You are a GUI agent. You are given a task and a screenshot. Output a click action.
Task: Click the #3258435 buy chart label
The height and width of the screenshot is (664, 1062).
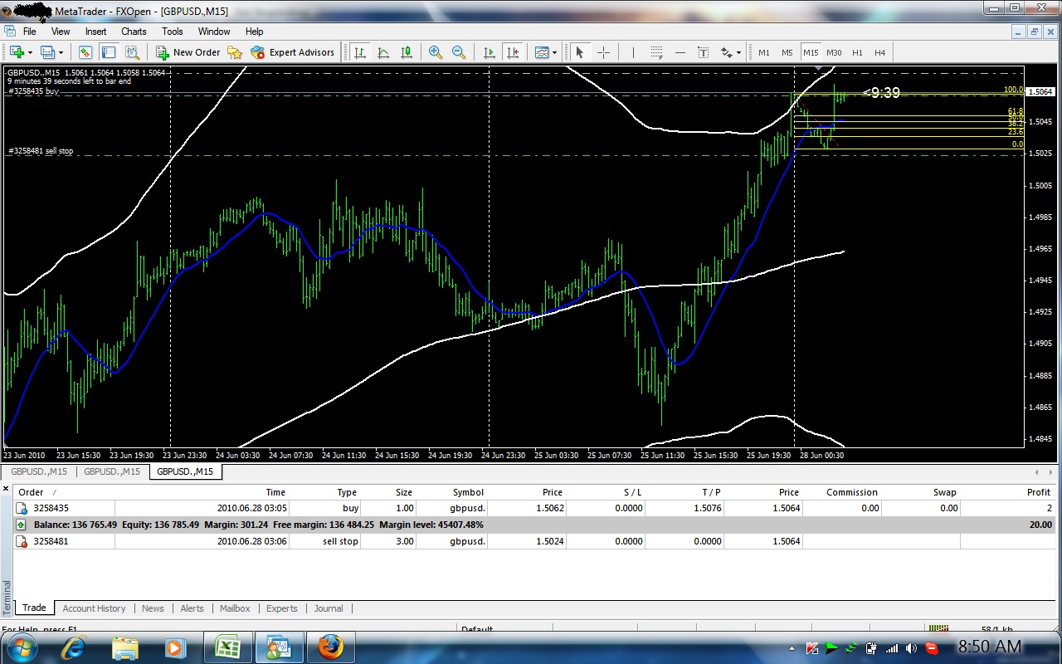(34, 91)
